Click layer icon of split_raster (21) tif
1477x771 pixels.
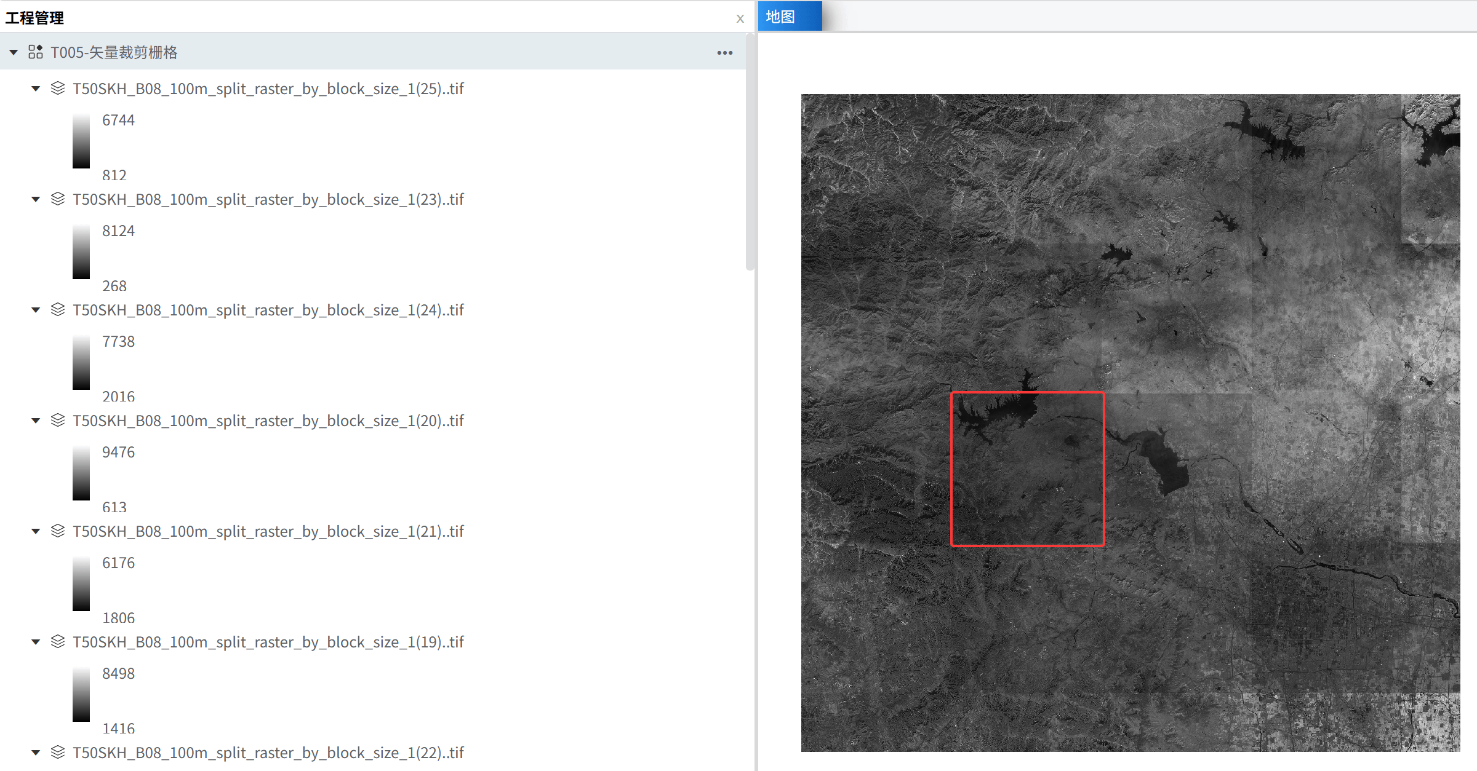pos(58,531)
